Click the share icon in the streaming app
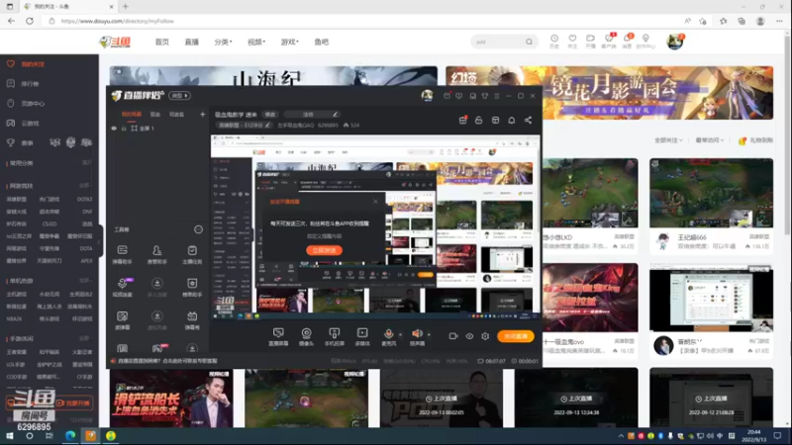Viewport: 792px width, 445px height. (528, 120)
